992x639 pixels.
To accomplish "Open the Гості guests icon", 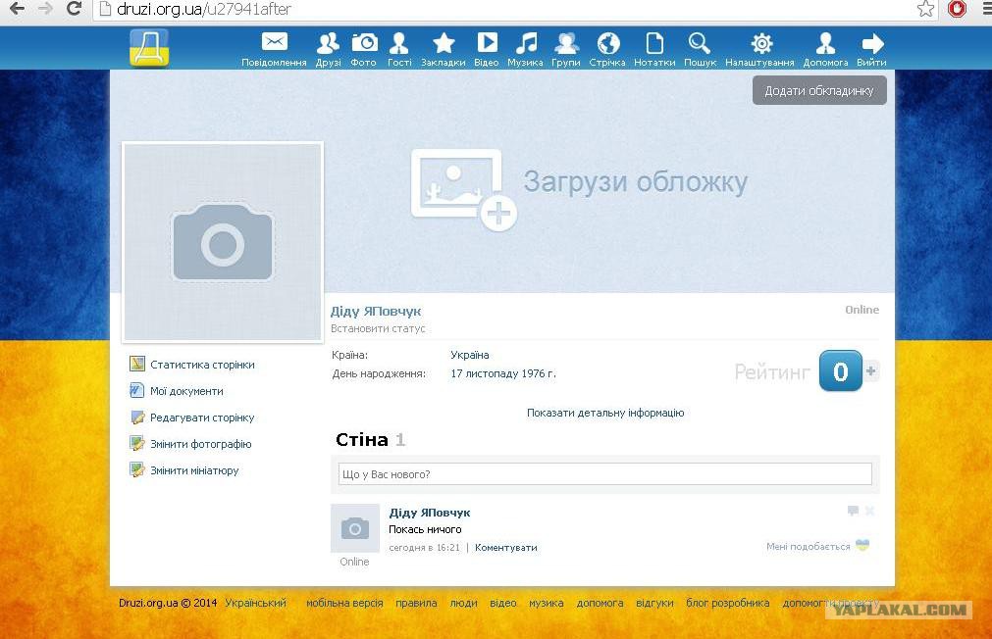I will pos(398,43).
